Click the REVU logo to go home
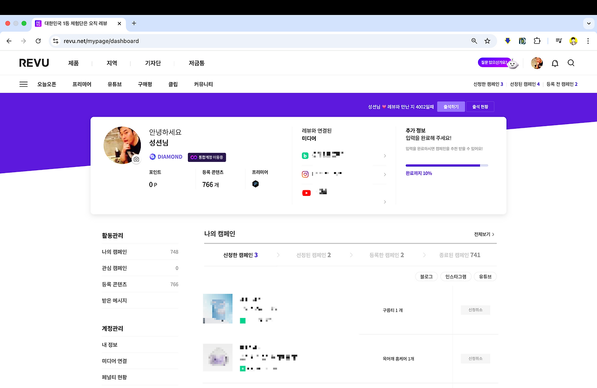The image size is (597, 388). 34,62
